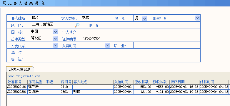Click the -553.00 prepaid amount cell
The height and width of the screenshot is (106, 230).
pos(161,87)
